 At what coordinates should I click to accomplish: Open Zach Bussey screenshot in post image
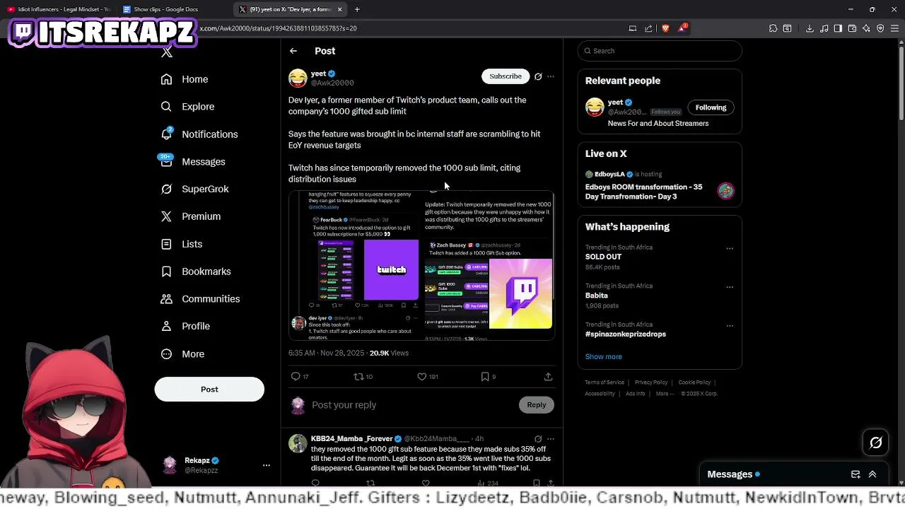489,266
